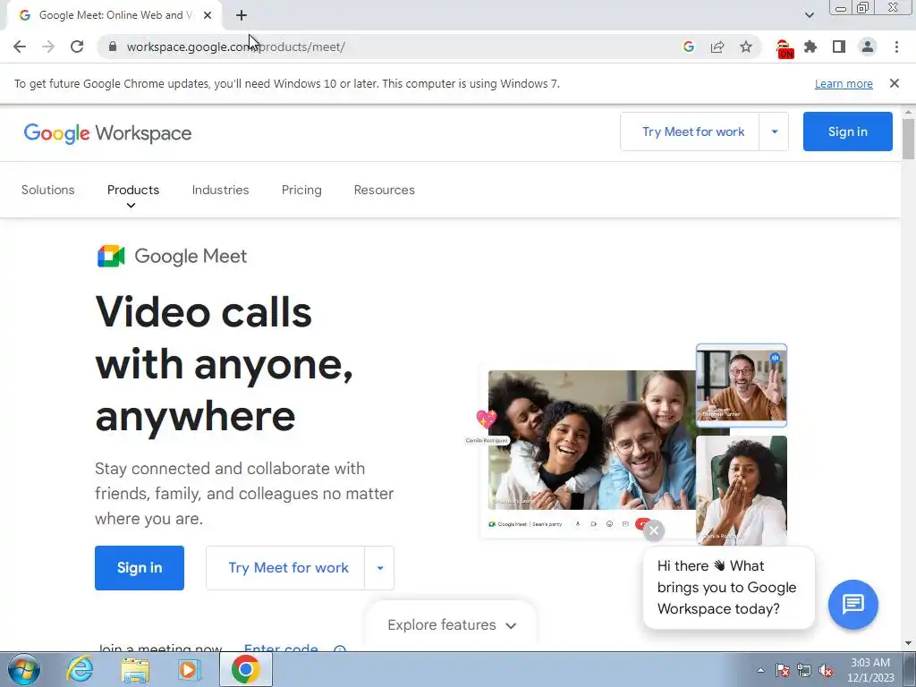Click the Chrome taskbar icon
Viewport: 916px width, 687px height.
245,669
